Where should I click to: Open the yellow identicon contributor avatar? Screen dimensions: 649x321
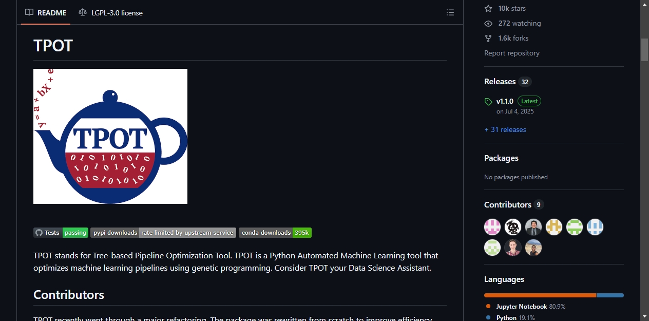[554, 227]
